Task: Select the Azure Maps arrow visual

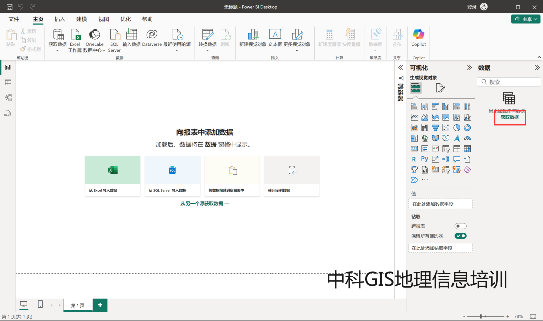Action: (457, 138)
